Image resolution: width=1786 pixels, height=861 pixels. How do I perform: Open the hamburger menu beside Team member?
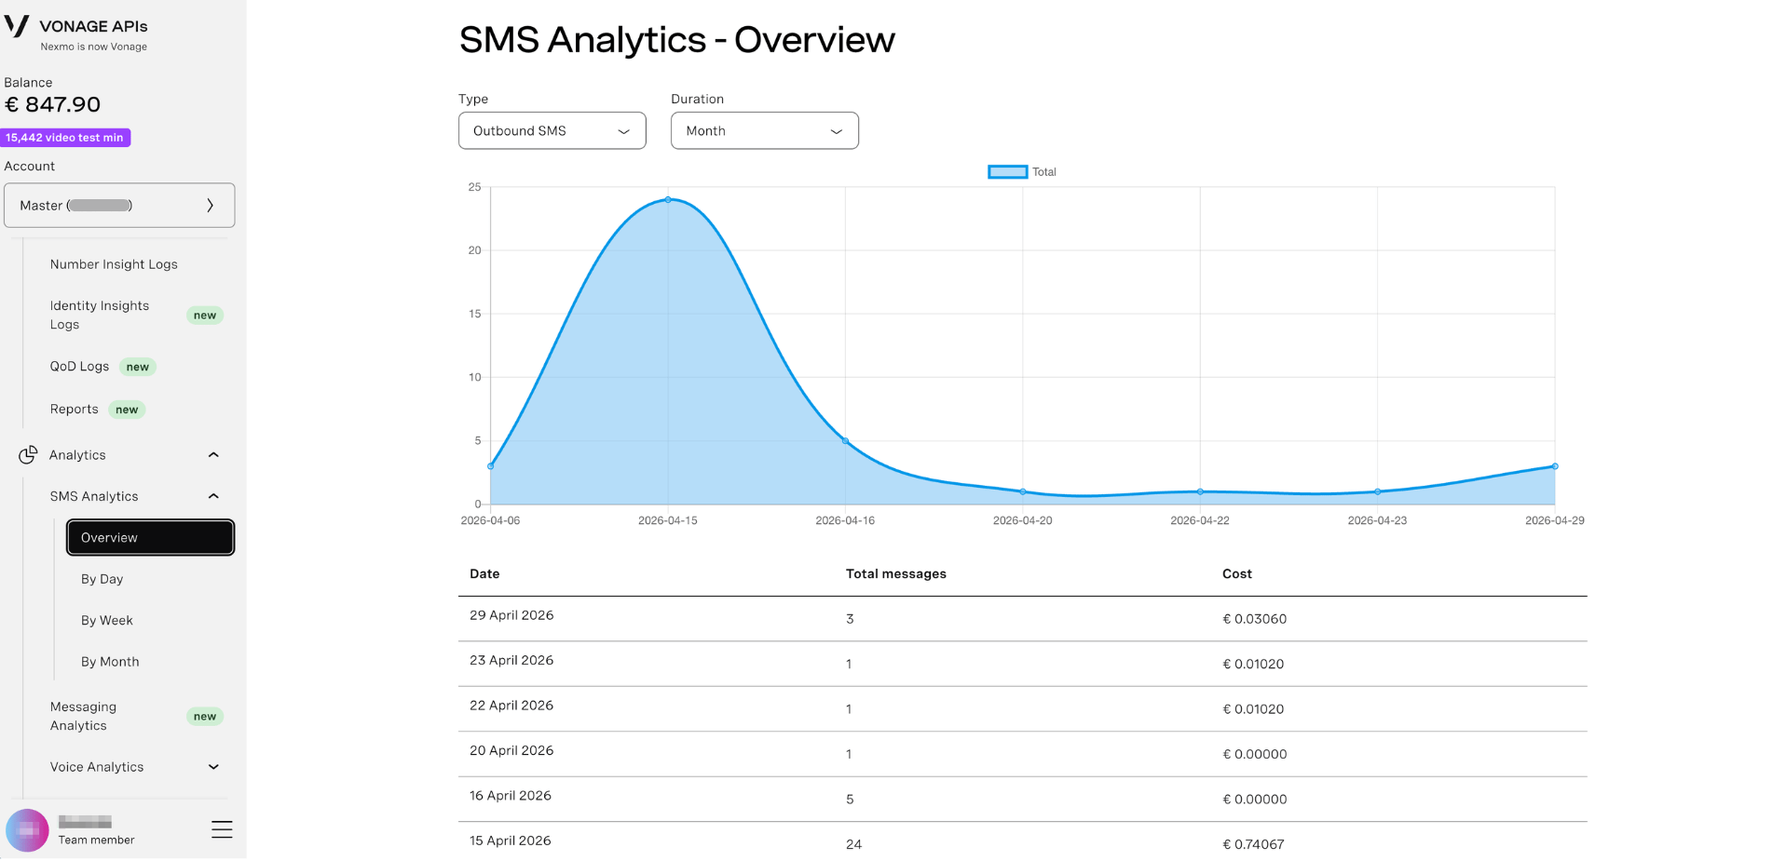(222, 829)
